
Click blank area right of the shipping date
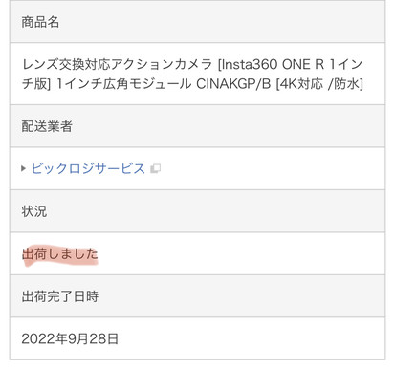click(x=252, y=338)
